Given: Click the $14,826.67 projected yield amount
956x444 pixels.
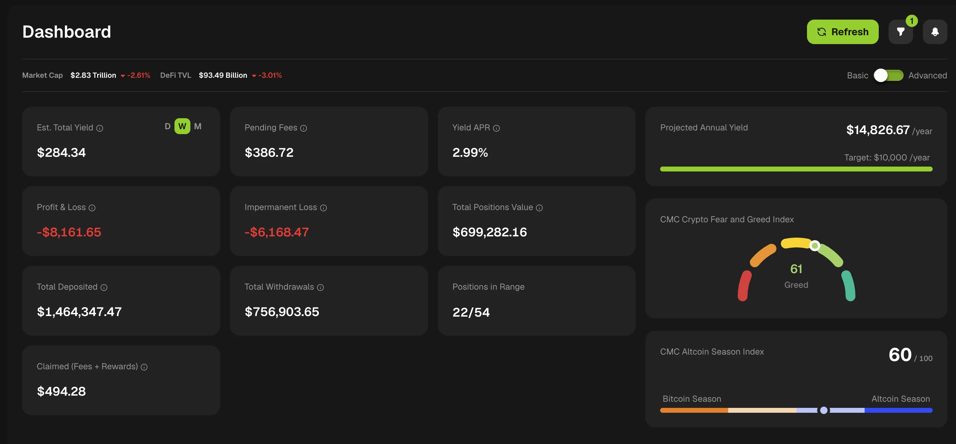Looking at the screenshot, I should [878, 130].
